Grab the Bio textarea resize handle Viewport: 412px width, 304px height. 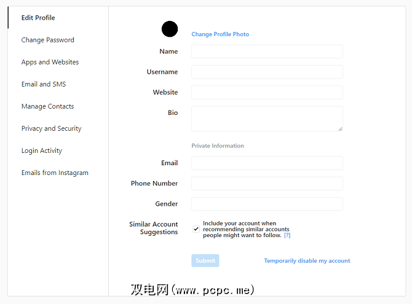coord(340,129)
